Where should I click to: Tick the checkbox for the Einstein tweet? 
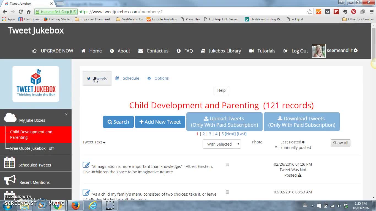click(227, 164)
